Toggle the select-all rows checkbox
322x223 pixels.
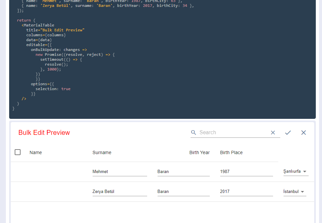tap(18, 152)
